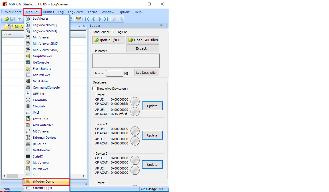Launch the MiniViewer module entry
329x192 pixels.
click(47, 37)
